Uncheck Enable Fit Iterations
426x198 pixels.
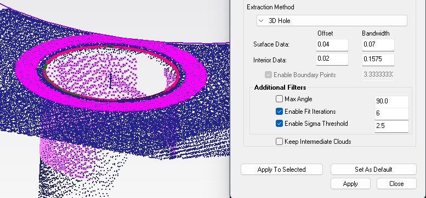point(279,112)
